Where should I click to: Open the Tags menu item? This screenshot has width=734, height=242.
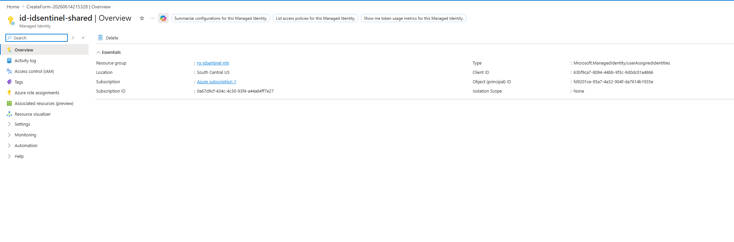pyautogui.click(x=44, y=82)
